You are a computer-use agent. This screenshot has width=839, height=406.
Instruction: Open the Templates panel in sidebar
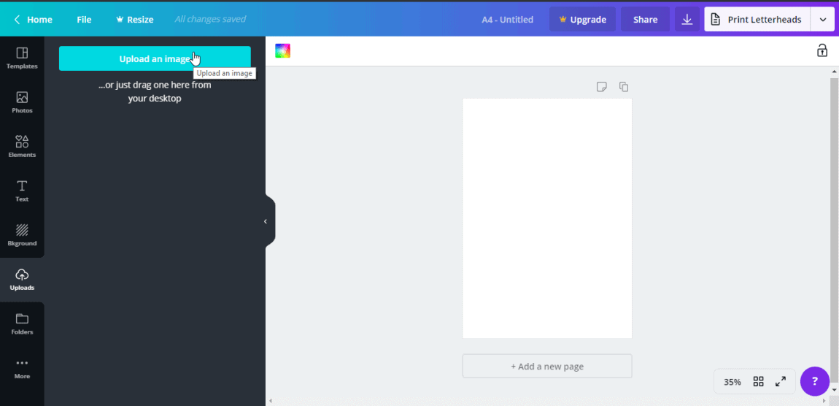22,58
